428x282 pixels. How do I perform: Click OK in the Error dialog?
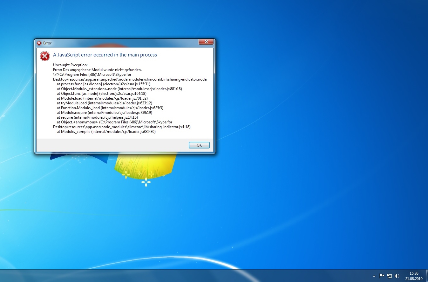(x=199, y=145)
